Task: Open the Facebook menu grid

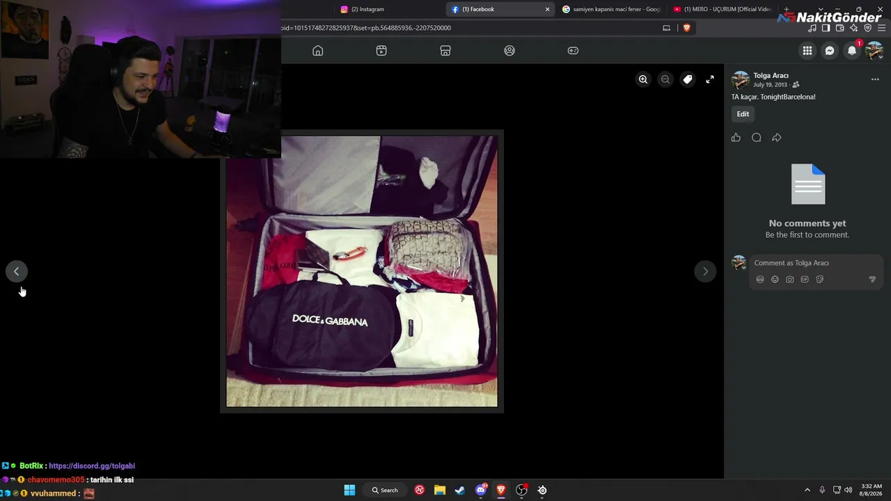Action: (807, 51)
